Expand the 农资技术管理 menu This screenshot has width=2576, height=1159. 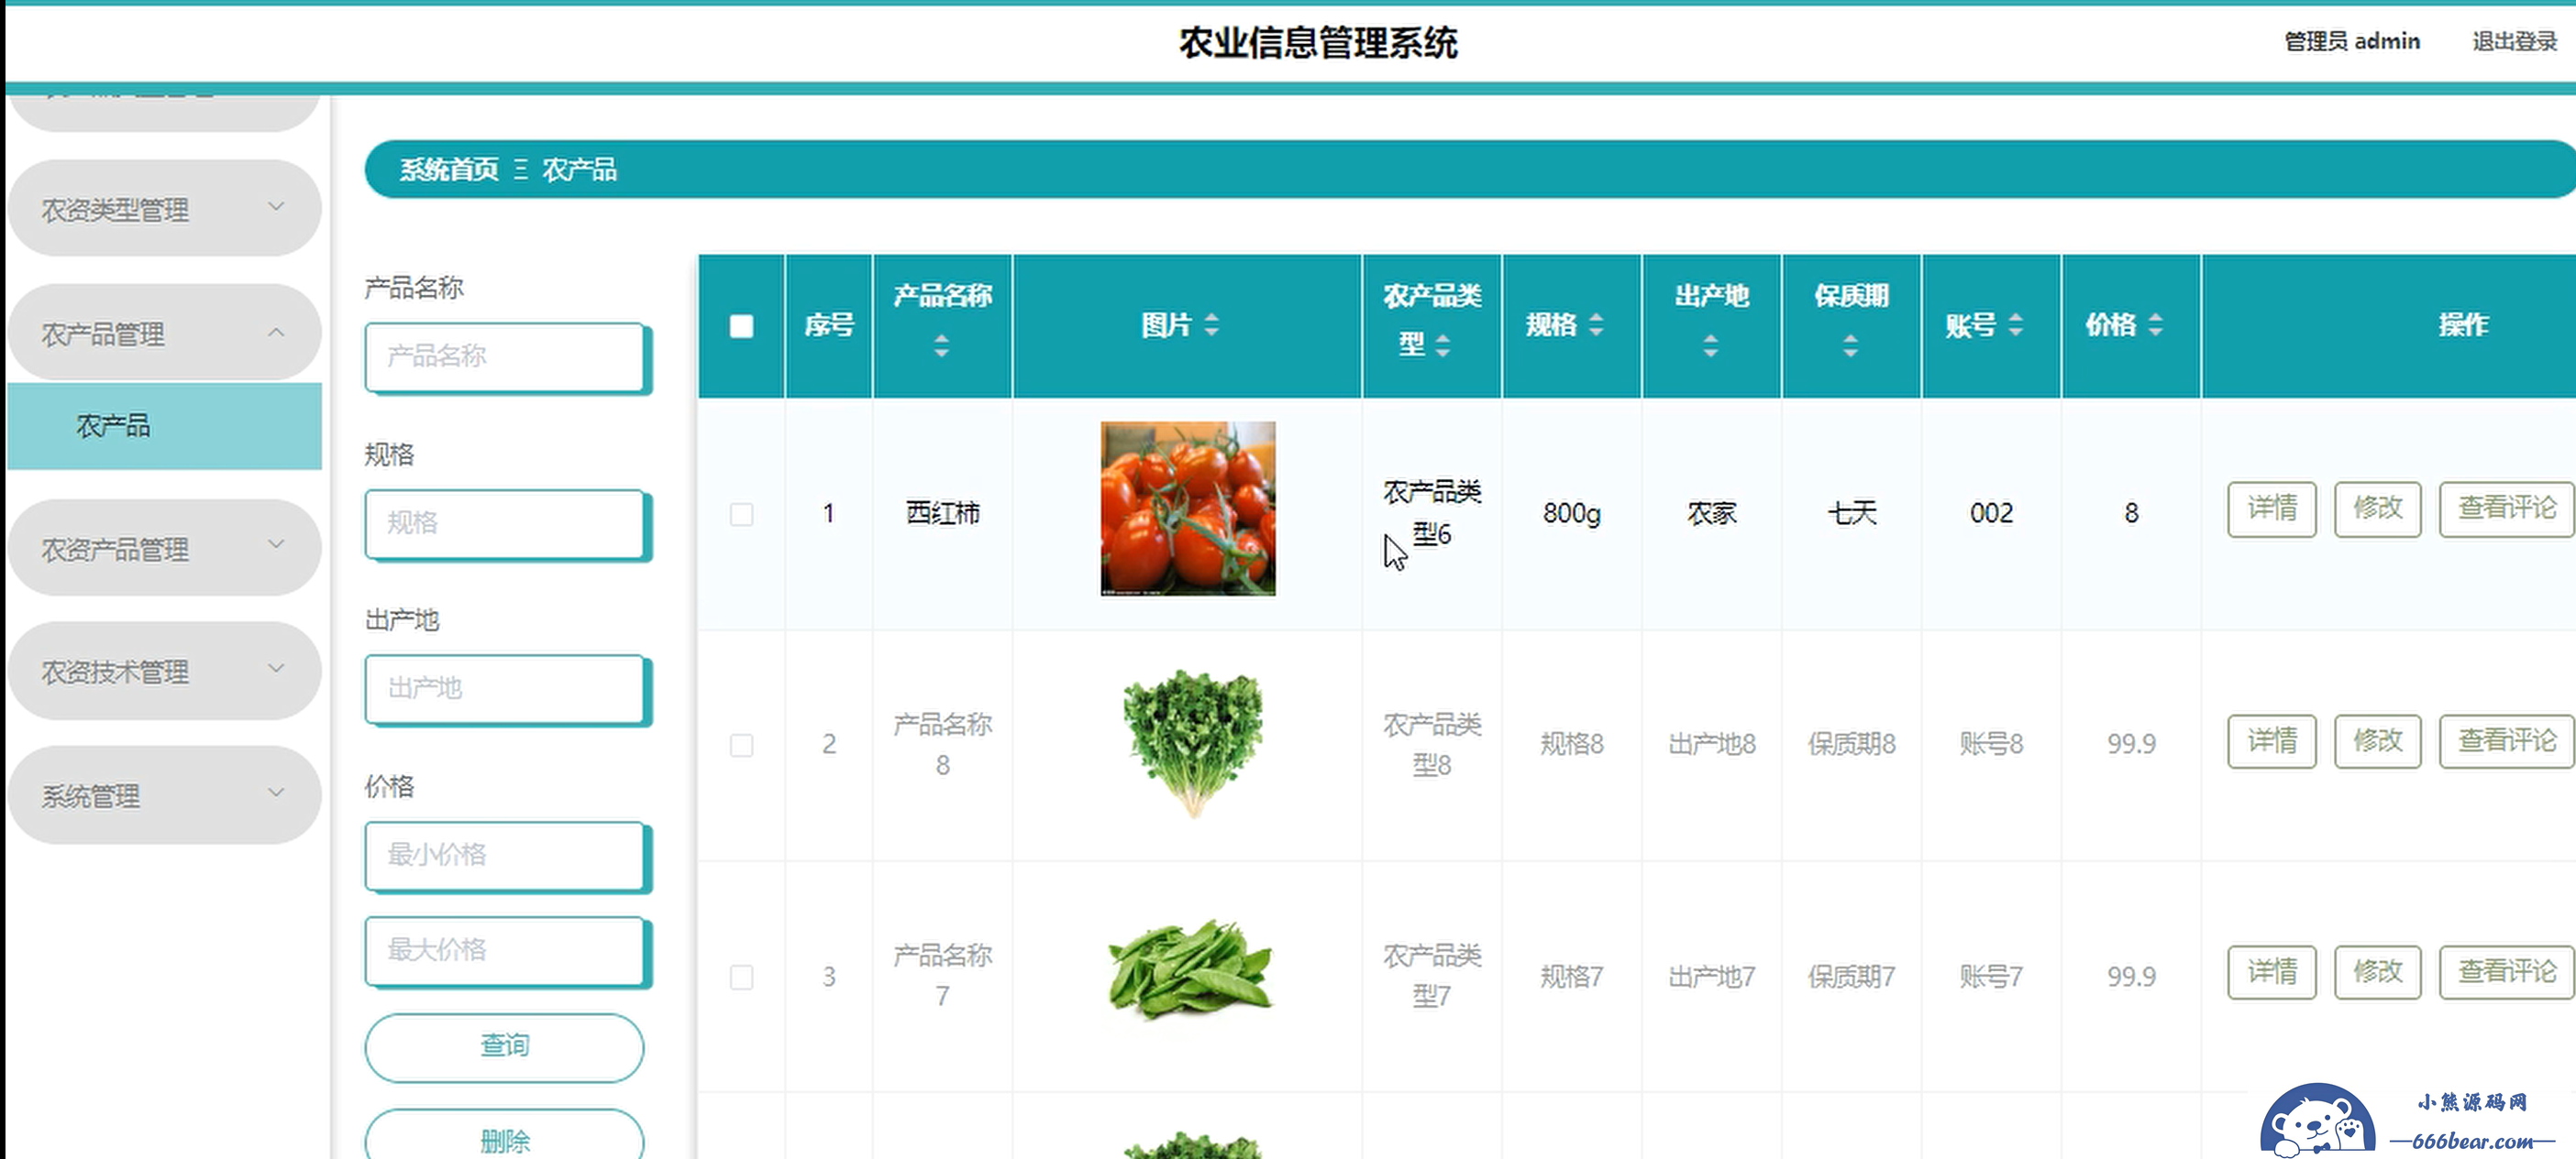(164, 672)
